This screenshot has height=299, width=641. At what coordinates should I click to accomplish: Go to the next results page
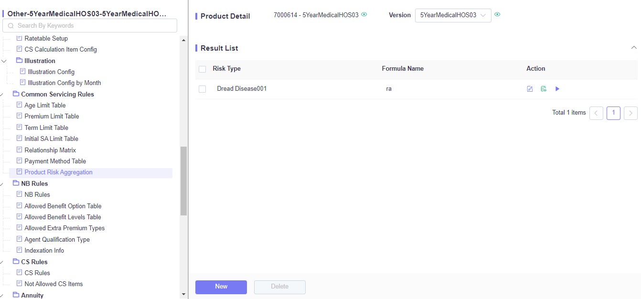click(x=630, y=113)
